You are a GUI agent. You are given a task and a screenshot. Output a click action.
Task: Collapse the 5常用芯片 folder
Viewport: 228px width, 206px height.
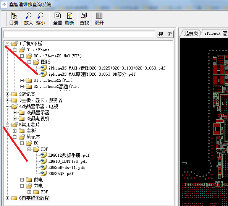(7, 125)
